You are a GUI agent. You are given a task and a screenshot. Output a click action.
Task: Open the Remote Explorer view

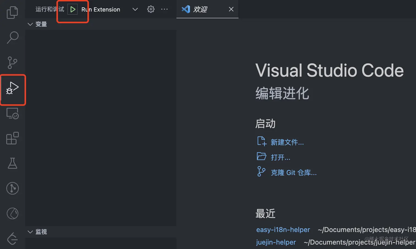12,113
